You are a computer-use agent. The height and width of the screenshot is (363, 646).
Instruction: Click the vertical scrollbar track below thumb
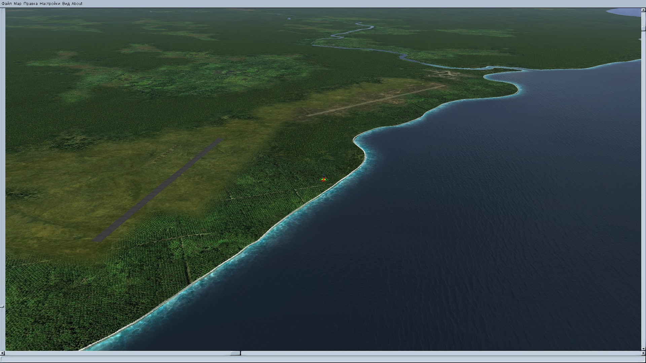click(643, 188)
